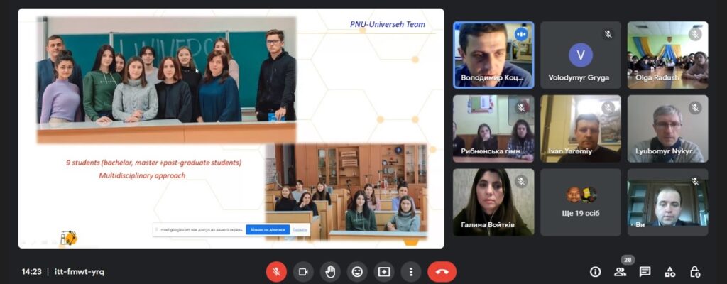Select Olga Radush video tile
Screen dimensions: 727x284
[x=667, y=55]
